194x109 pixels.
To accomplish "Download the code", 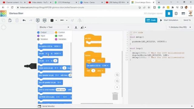I will 76,27.
